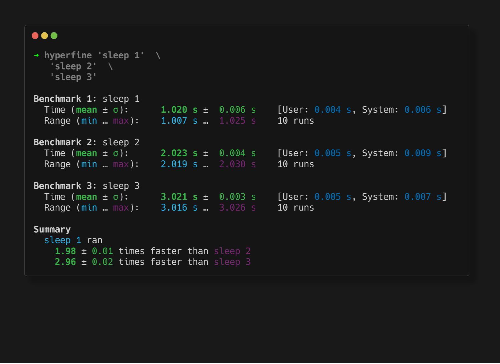Click the mean value 2.023 s
The width and height of the screenshot is (500, 364).
(x=179, y=153)
